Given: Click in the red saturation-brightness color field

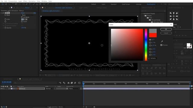Looking at the screenshot, I should 127,45.
